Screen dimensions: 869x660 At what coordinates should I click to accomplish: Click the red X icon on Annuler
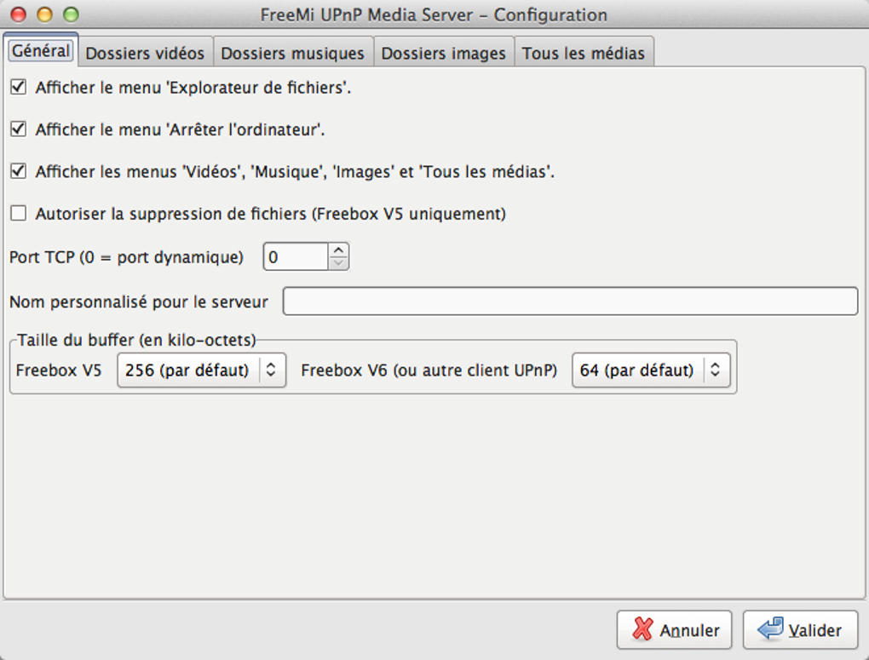pos(642,630)
